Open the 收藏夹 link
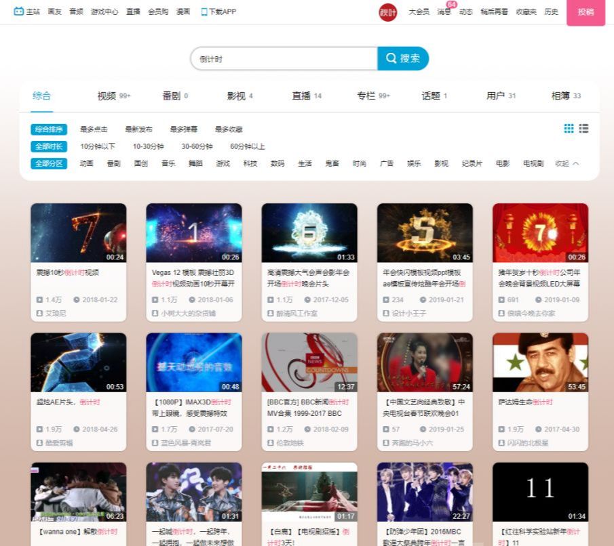Image resolution: width=614 pixels, height=546 pixels. 526,12
